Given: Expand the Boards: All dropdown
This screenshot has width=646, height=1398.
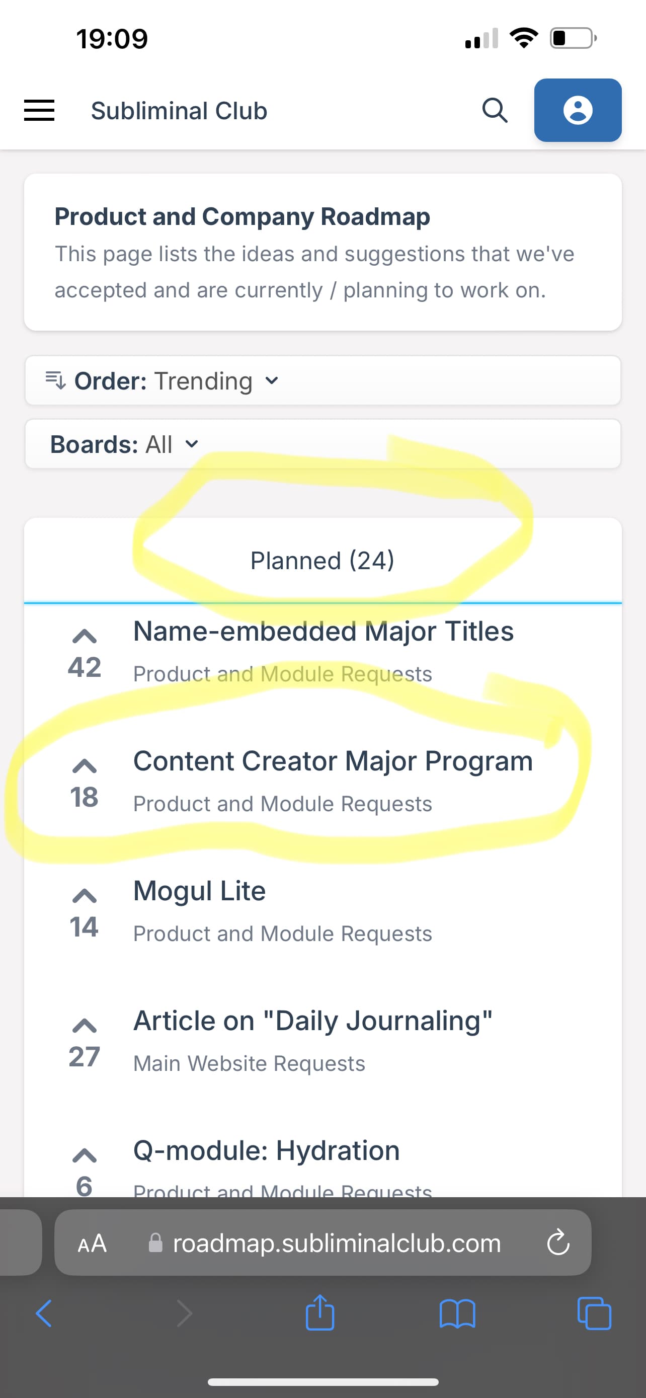Looking at the screenshot, I should point(322,444).
